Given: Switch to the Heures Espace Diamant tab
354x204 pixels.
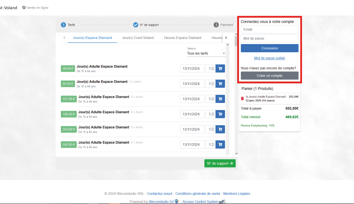Looking at the screenshot, I should (183, 37).
